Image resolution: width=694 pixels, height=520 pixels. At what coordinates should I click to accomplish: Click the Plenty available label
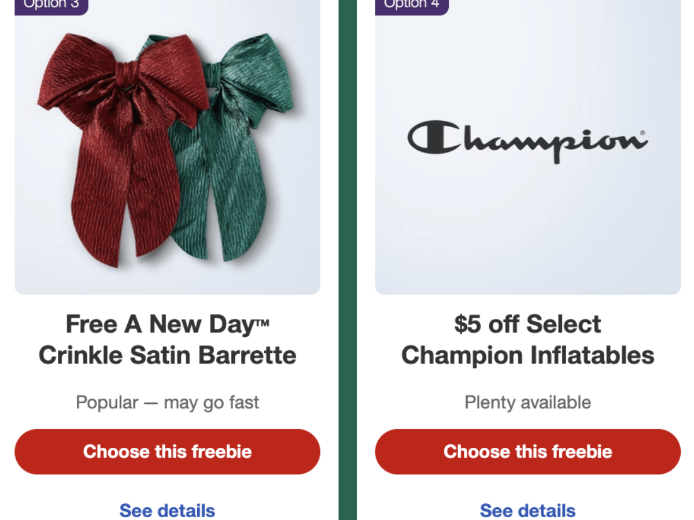point(527,402)
